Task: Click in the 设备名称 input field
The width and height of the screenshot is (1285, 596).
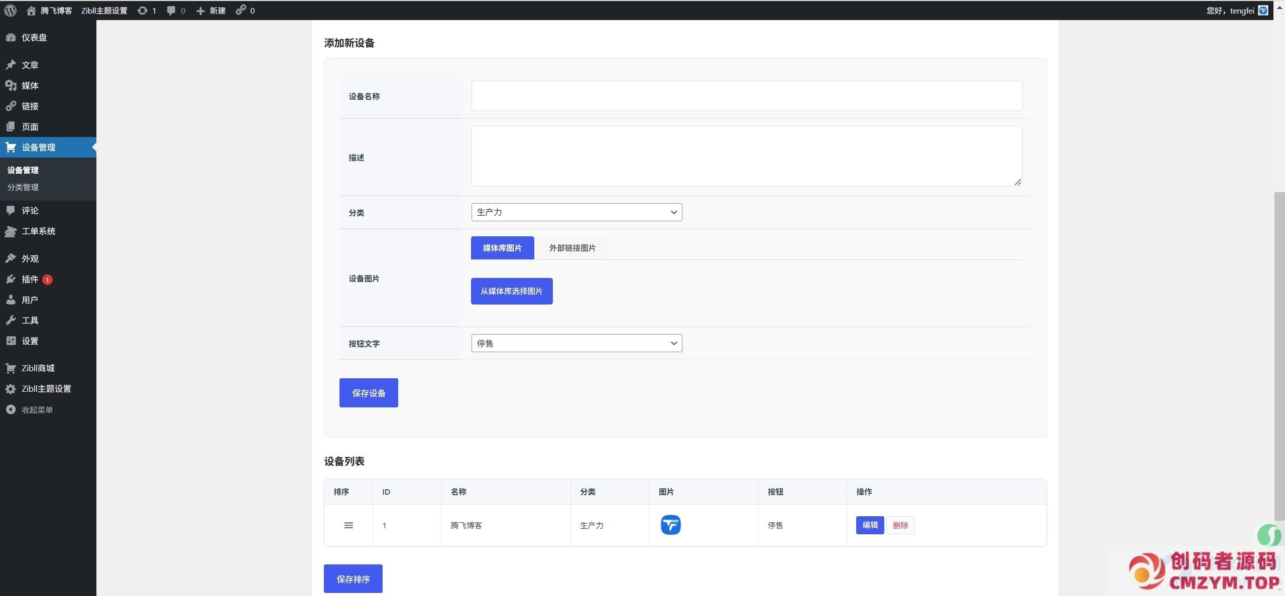Action: [746, 96]
